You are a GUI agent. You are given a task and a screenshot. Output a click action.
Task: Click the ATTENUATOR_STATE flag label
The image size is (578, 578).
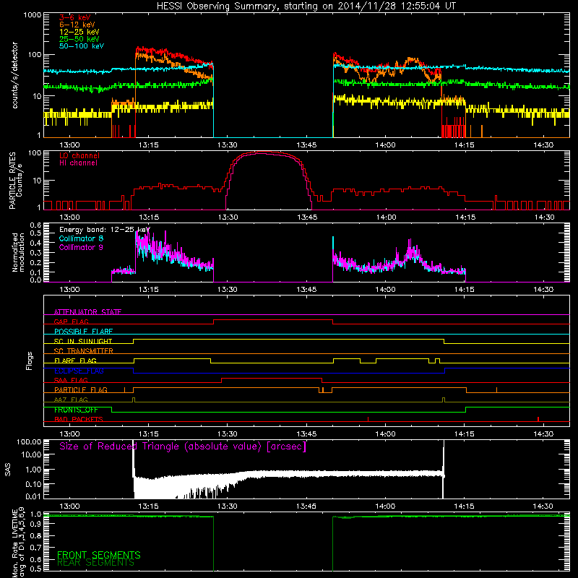87,312
